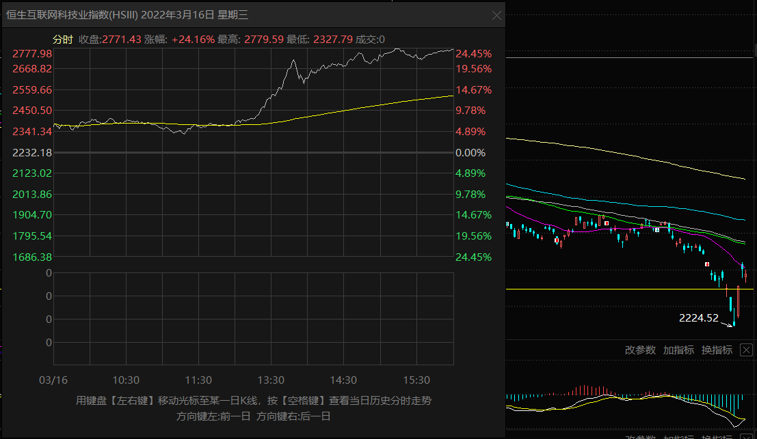Click the 03/16 date axis label
Viewport: 757px width, 439px height.
pos(53,380)
